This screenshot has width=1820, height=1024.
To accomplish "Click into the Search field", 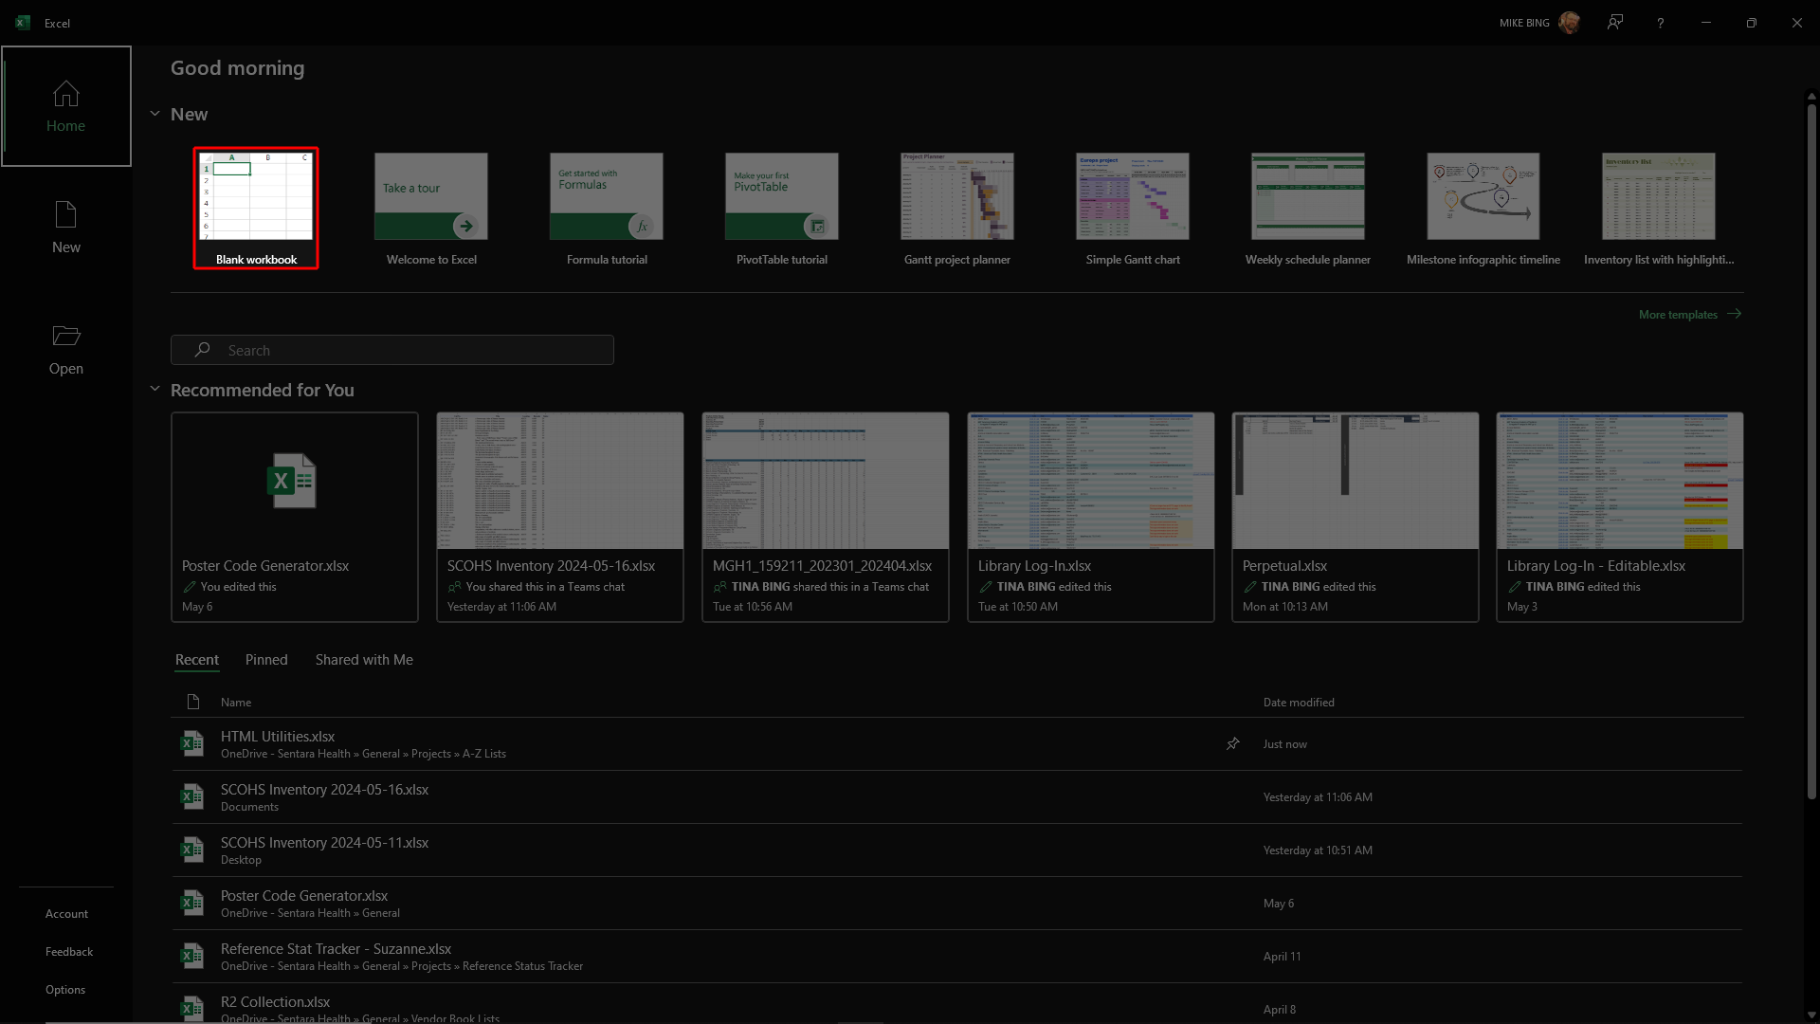I will (392, 350).
